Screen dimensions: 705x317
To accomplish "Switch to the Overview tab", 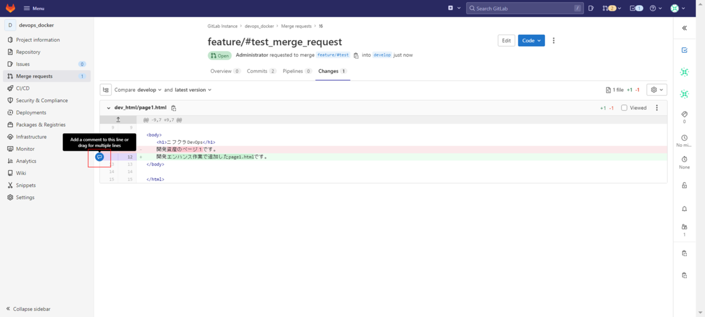I will tap(225, 71).
